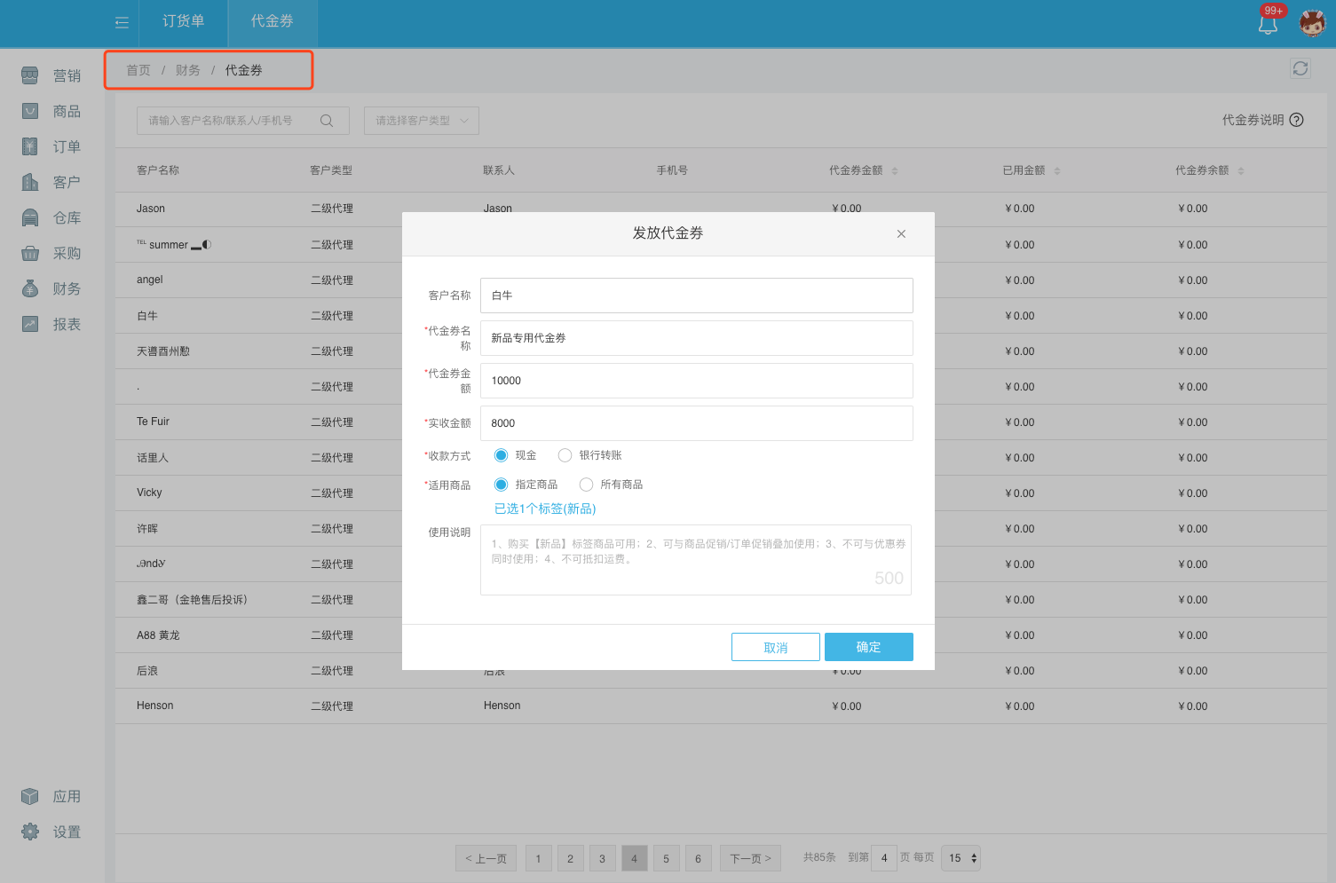Viewport: 1336px width, 883px height.
Task: Open the per-page count selector
Action: coord(961,858)
